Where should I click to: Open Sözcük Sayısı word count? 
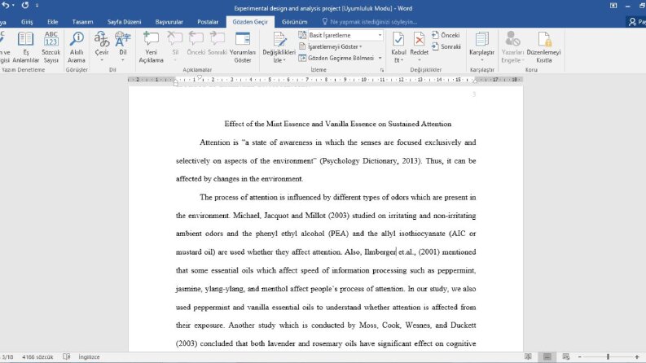pyautogui.click(x=51, y=47)
